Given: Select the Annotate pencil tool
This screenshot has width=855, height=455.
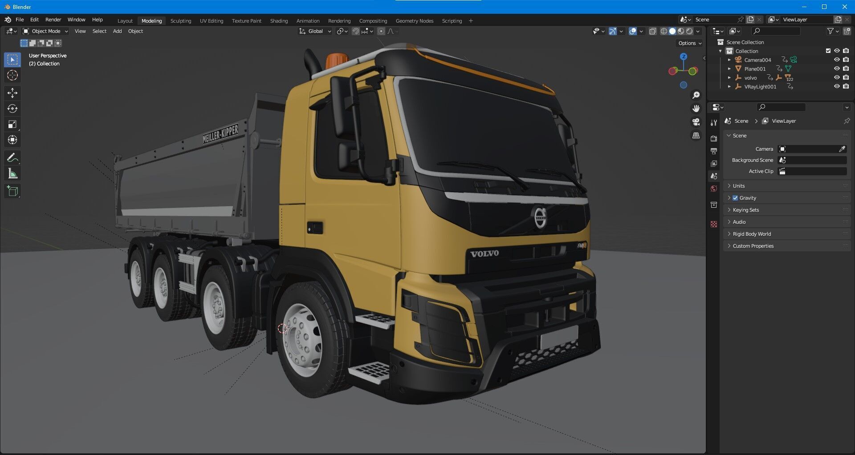Looking at the screenshot, I should tap(12, 157).
